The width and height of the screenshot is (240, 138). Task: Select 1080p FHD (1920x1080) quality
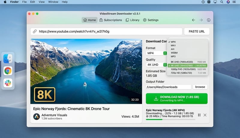pyautogui.click(x=187, y=69)
